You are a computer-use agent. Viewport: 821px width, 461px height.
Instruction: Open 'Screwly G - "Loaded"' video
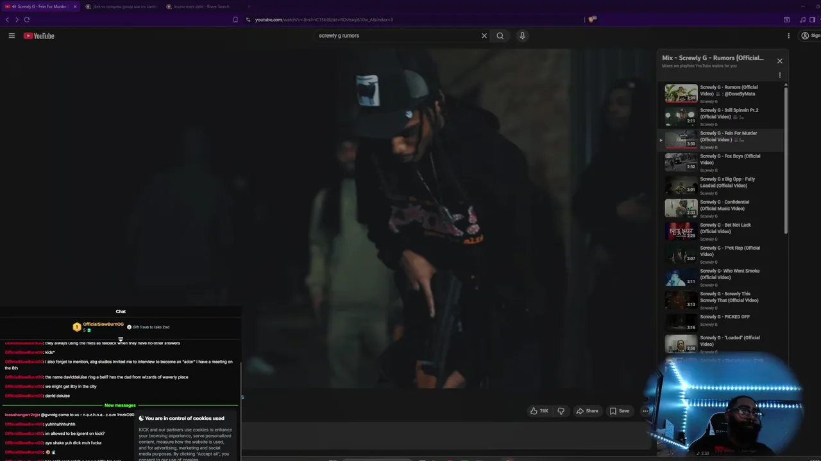pos(730,341)
